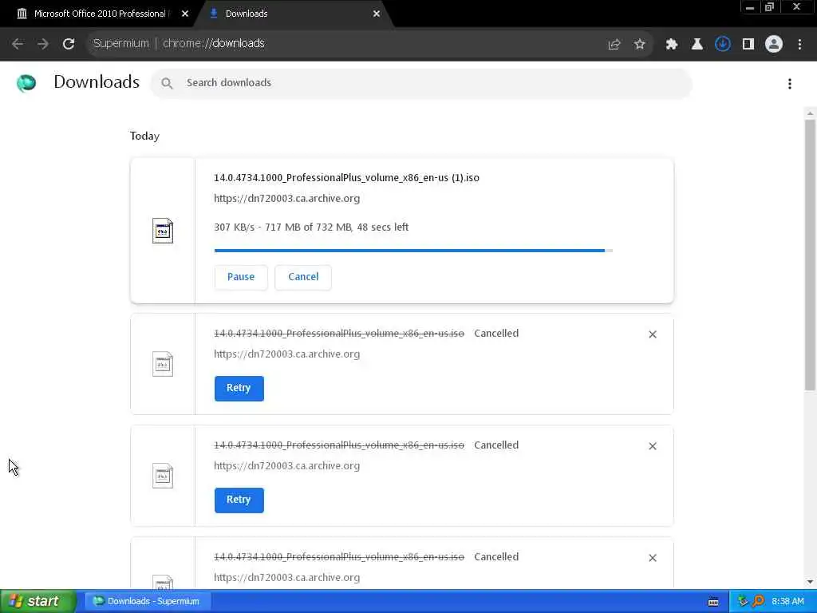Retry the second cancelled download
The image size is (817, 613).
pyautogui.click(x=239, y=500)
